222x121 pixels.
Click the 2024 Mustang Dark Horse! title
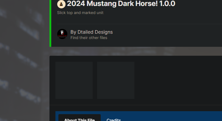click(x=112, y=4)
